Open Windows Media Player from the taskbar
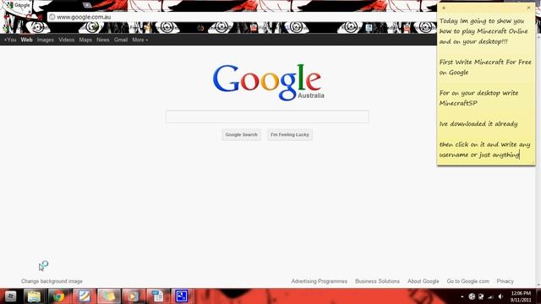The width and height of the screenshot is (541, 304). tap(134, 296)
